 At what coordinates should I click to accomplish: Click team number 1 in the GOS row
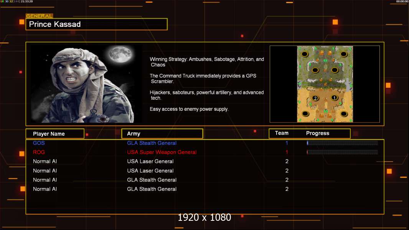coord(287,143)
